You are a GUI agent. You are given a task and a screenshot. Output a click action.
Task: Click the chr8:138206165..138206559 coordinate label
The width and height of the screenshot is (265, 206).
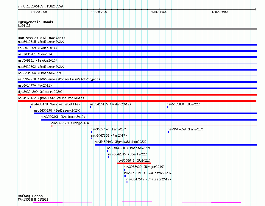40,6
